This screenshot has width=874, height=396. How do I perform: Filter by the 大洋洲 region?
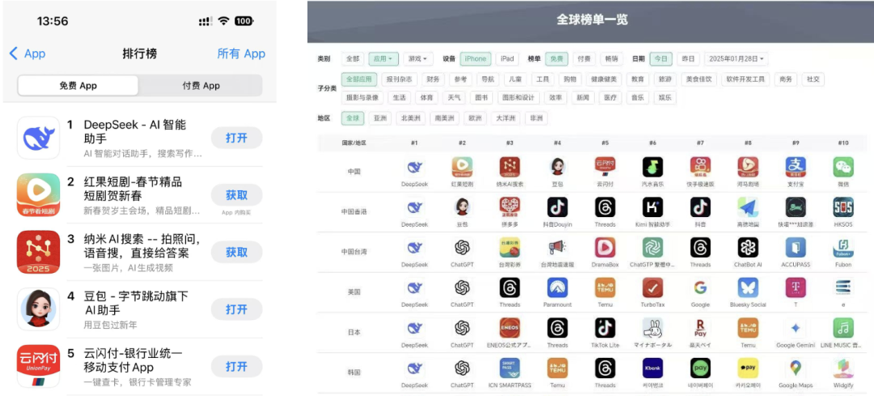506,118
